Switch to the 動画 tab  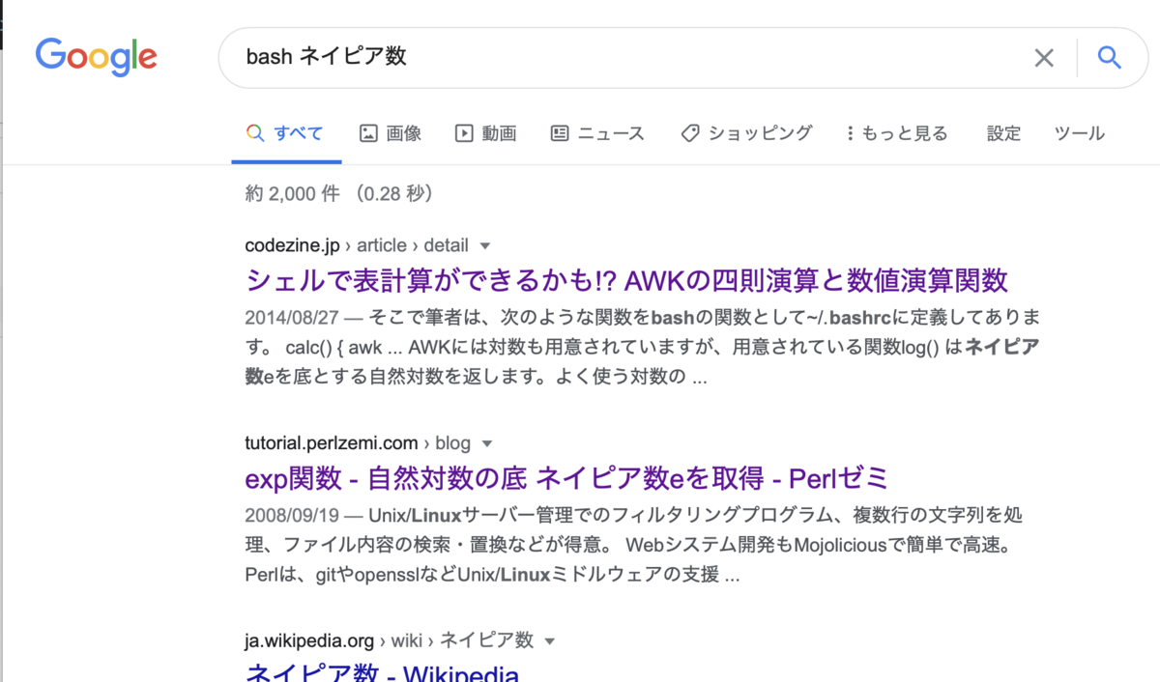coord(486,133)
